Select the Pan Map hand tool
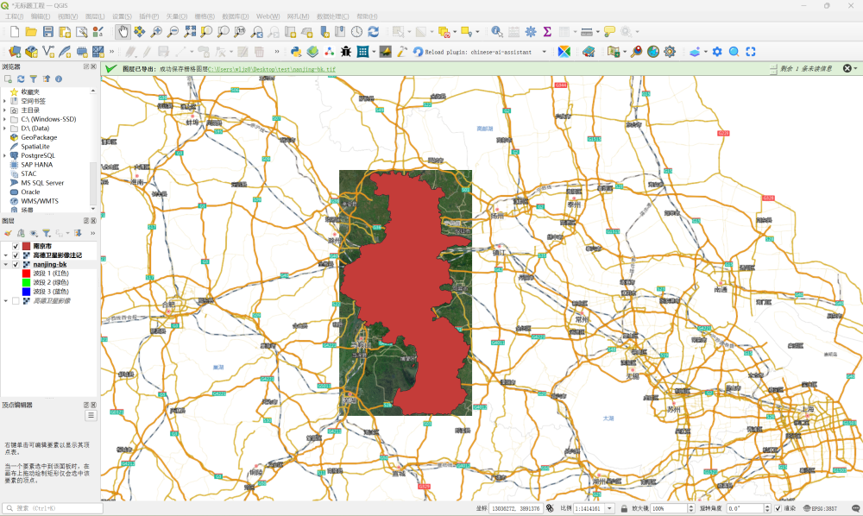The width and height of the screenshot is (863, 516). [122, 32]
